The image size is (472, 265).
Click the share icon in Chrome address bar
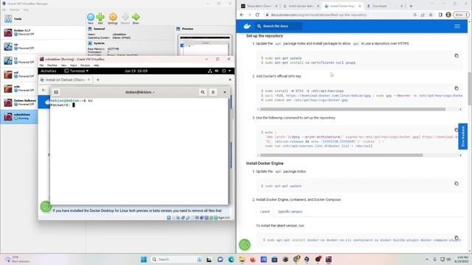tap(423, 15)
